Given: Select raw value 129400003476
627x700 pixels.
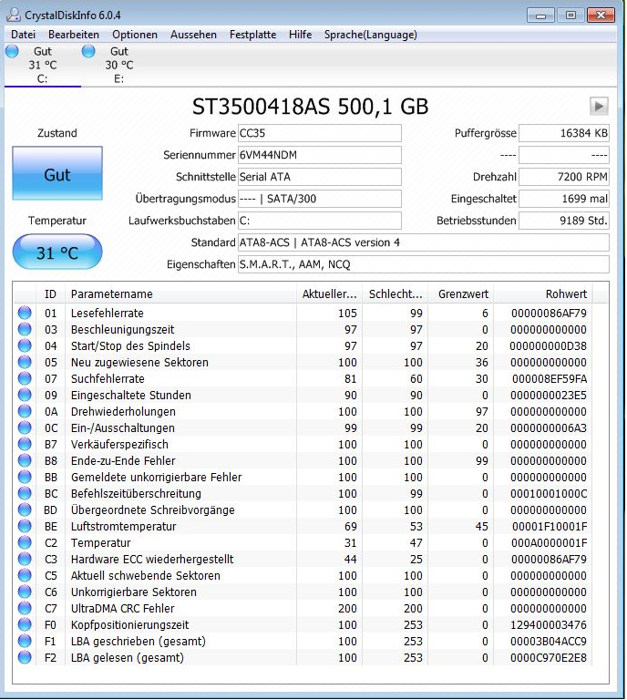Looking at the screenshot, I should [549, 624].
